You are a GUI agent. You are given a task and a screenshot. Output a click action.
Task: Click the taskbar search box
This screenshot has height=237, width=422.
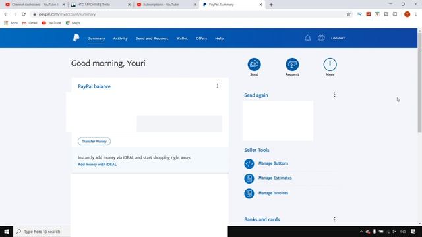[42, 232]
